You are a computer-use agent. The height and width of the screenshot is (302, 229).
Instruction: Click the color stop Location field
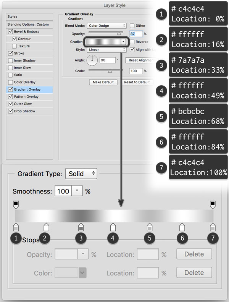[x=148, y=273]
